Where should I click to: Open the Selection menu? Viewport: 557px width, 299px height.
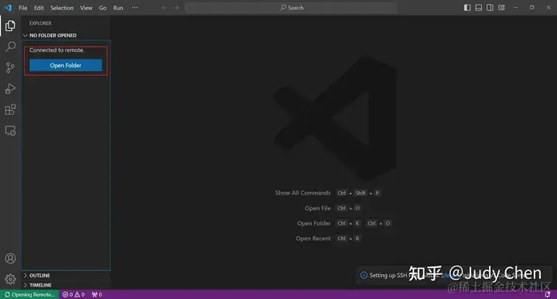point(62,8)
